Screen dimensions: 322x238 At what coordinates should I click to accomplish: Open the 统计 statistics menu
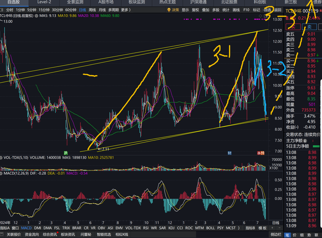[x=226, y=10]
